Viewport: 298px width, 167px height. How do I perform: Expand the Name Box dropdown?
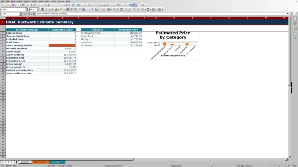click(20, 14)
